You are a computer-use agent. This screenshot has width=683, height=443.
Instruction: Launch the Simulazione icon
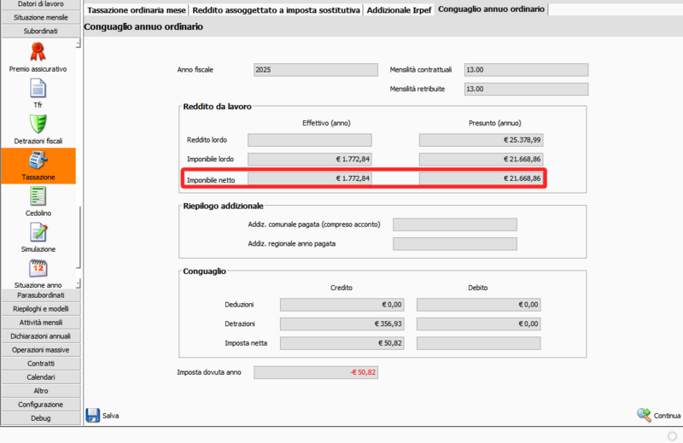(x=38, y=232)
